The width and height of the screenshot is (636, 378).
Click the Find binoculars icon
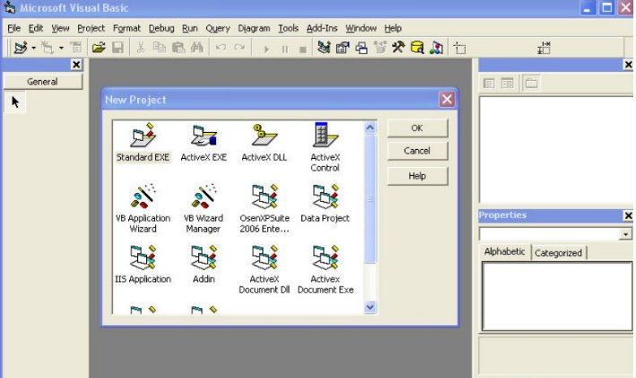(x=197, y=48)
